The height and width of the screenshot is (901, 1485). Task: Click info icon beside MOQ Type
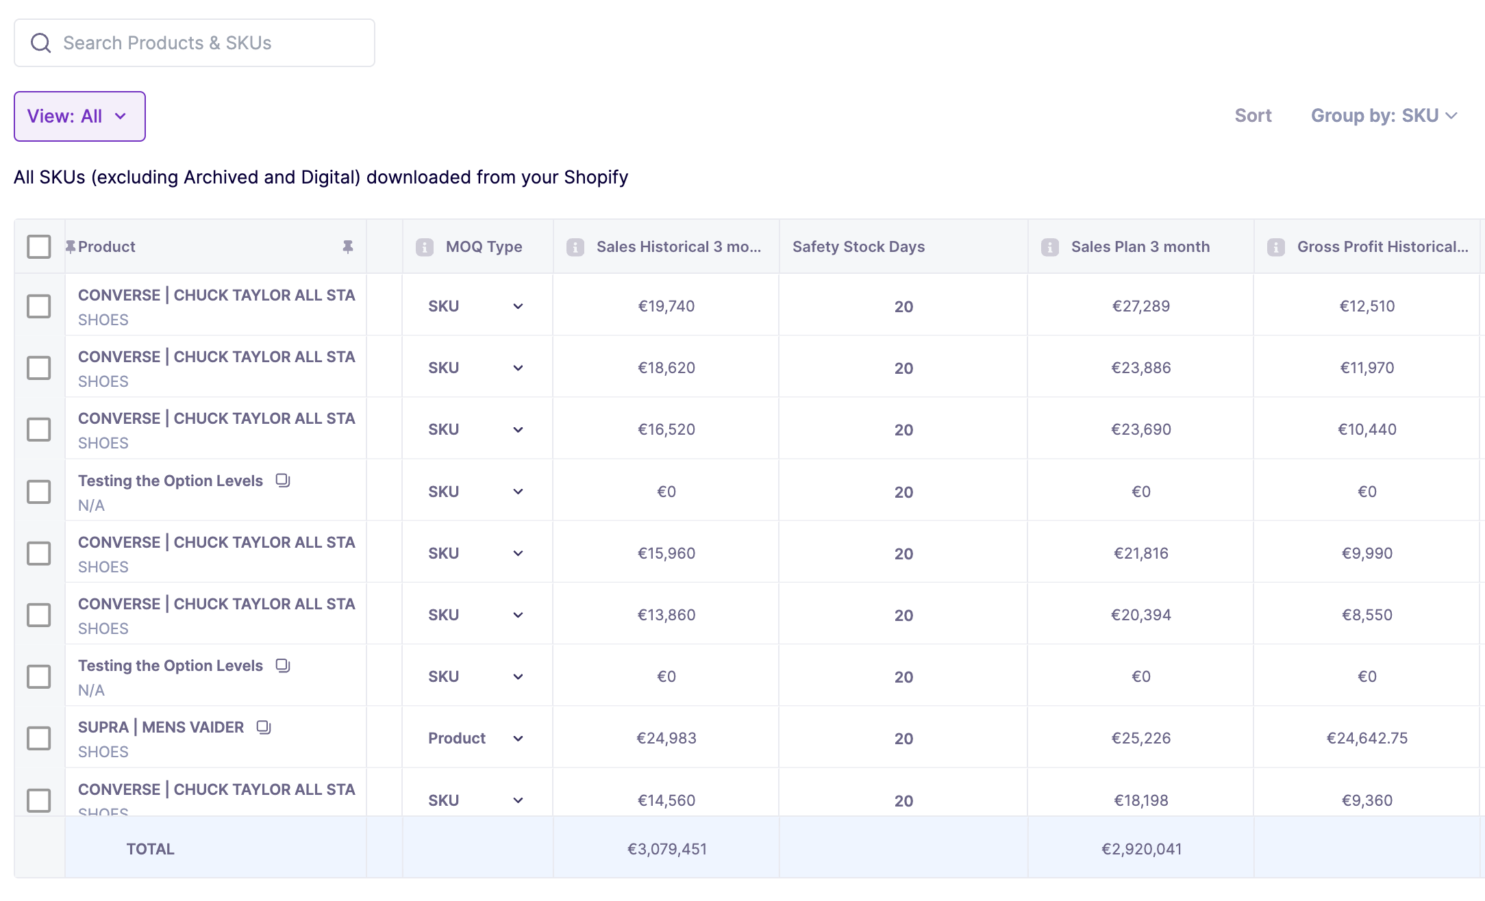(x=425, y=247)
